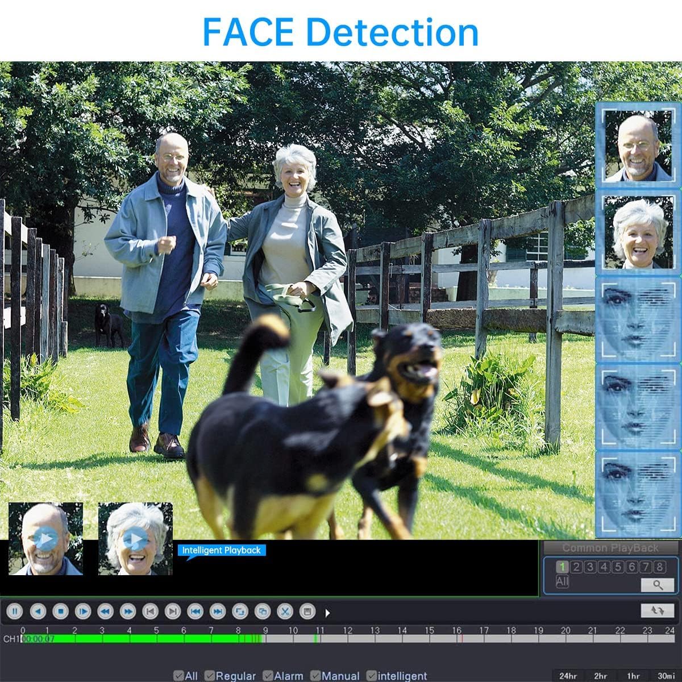This screenshot has width=682, height=682.
Task: Open Common PlayBack mode
Action: coord(610,548)
